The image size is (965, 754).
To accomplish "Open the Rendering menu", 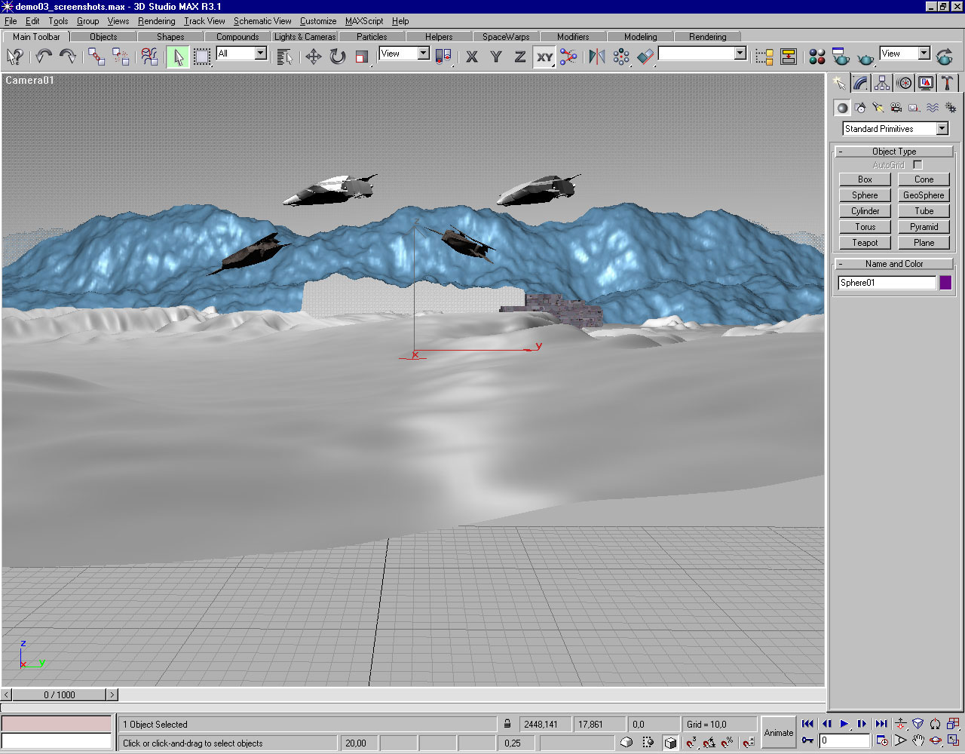I will (x=156, y=21).
